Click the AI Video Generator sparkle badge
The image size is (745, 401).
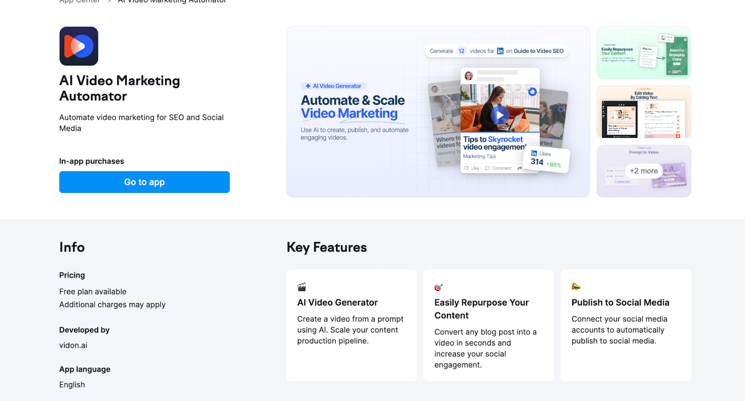point(334,86)
